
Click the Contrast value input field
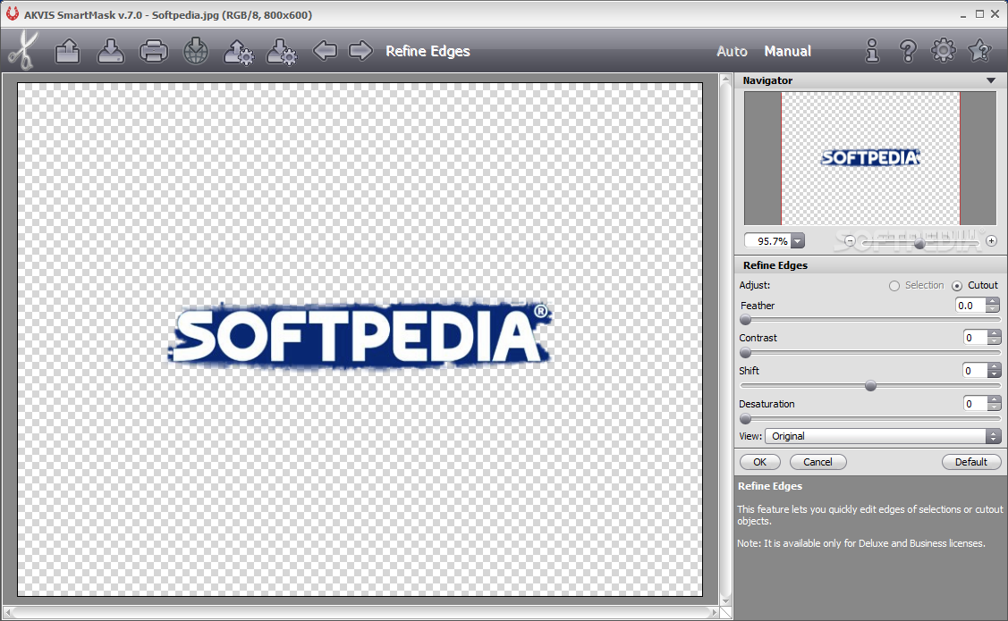point(975,338)
